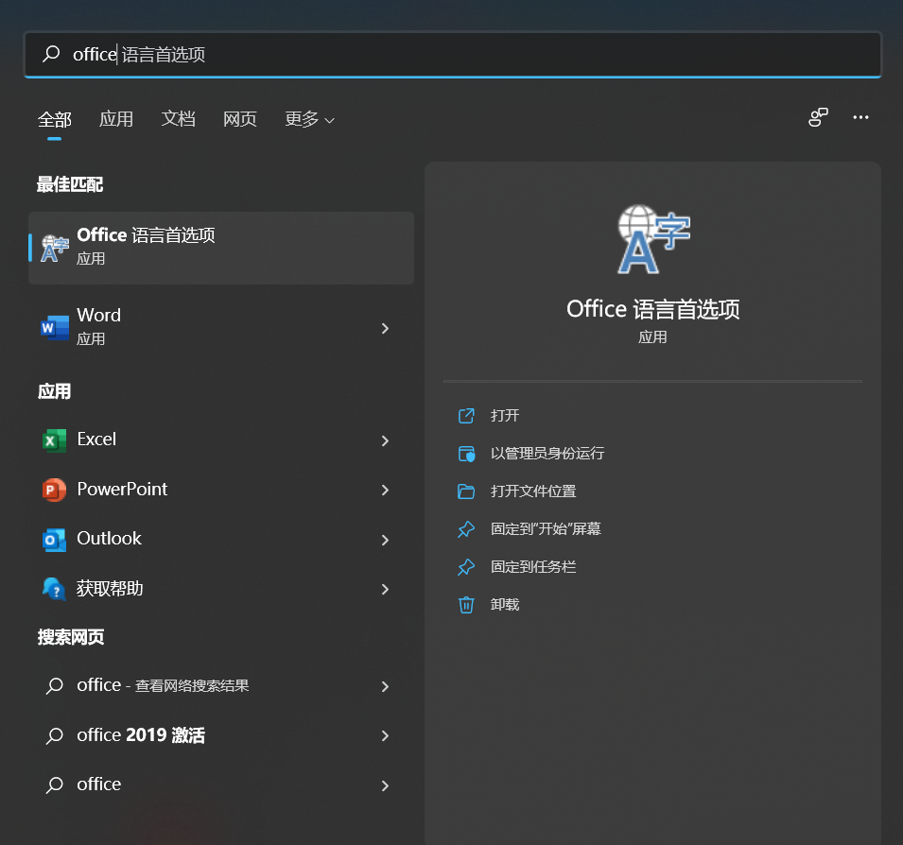The height and width of the screenshot is (845, 903).
Task: Expand the 查看网络搜索结果 chevron
Action: pos(385,686)
